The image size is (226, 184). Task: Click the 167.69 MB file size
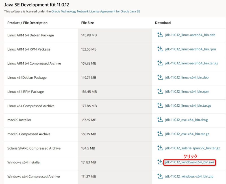tap(89, 120)
